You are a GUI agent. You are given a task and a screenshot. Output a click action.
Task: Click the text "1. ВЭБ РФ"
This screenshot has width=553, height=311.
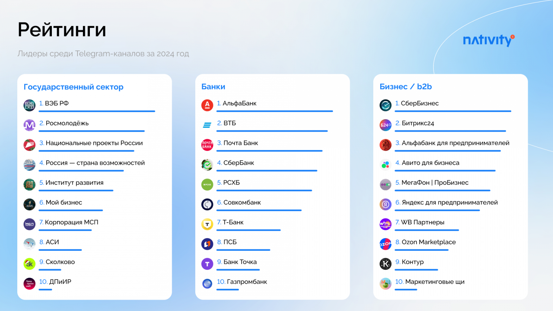[x=54, y=103]
